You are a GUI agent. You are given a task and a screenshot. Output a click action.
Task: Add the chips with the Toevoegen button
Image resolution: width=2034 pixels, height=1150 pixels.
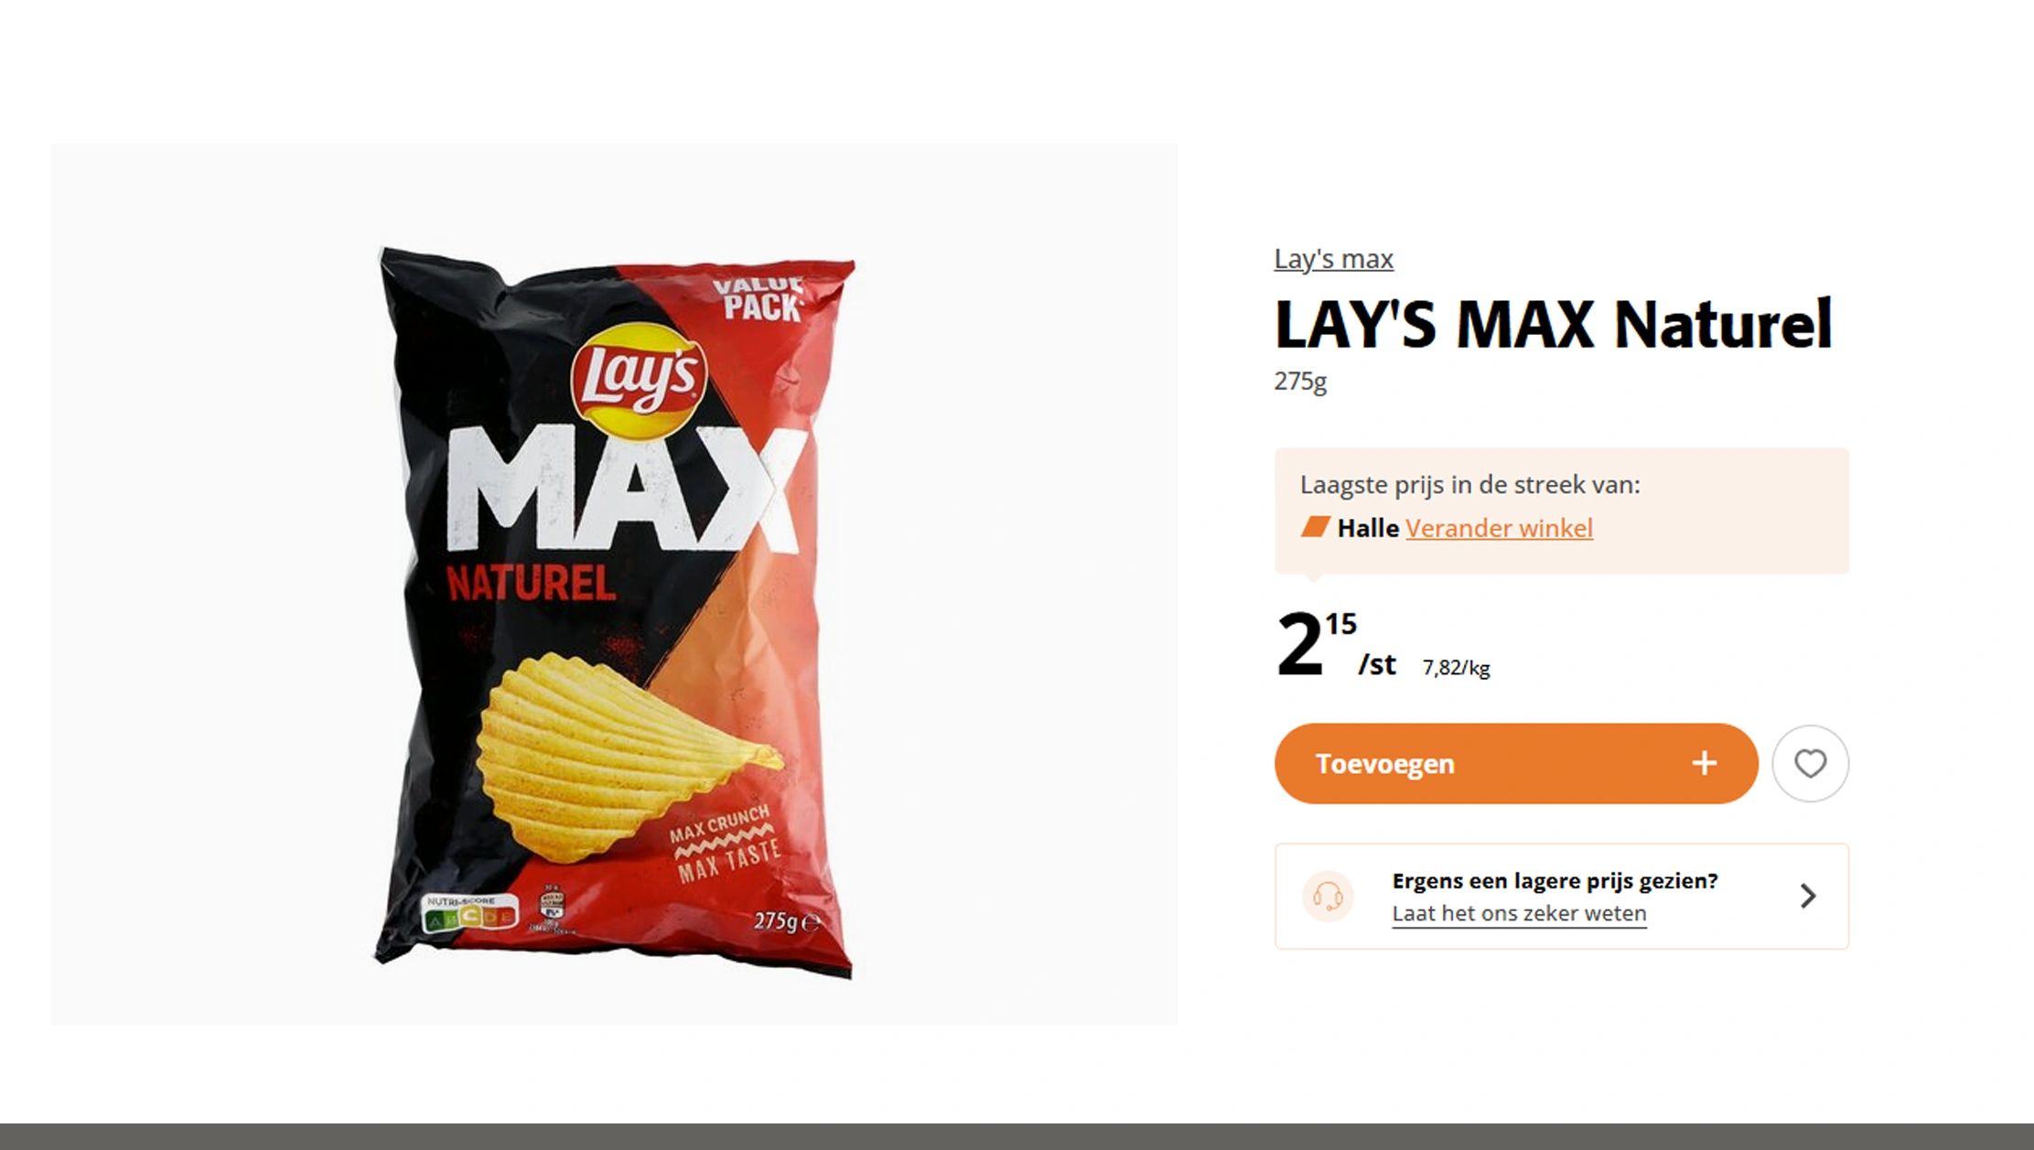click(1516, 763)
